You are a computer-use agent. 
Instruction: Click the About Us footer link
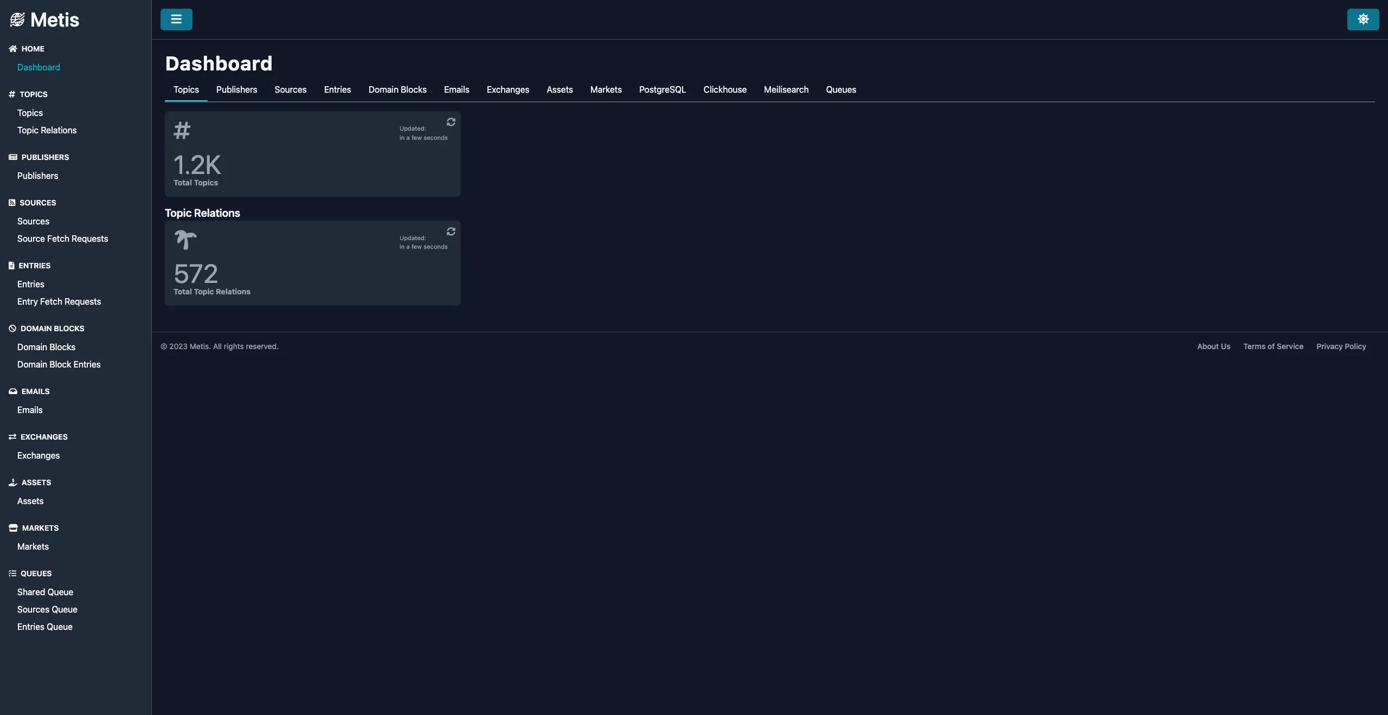(x=1214, y=346)
